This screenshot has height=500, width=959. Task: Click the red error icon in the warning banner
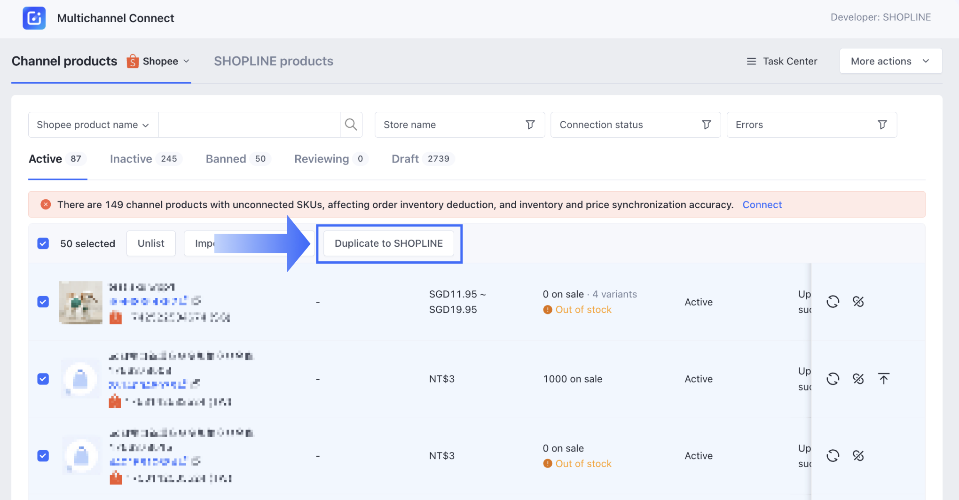[x=46, y=204]
